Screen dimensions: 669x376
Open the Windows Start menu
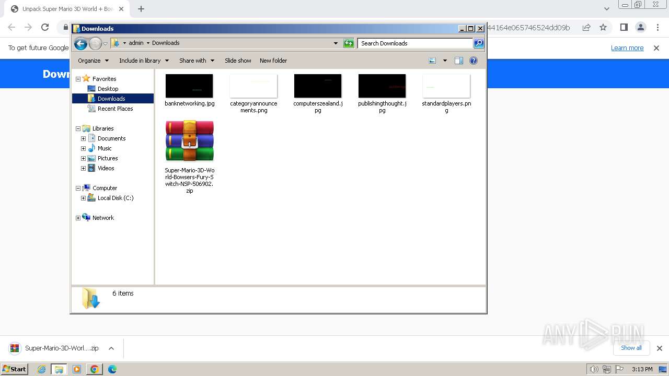(x=15, y=369)
